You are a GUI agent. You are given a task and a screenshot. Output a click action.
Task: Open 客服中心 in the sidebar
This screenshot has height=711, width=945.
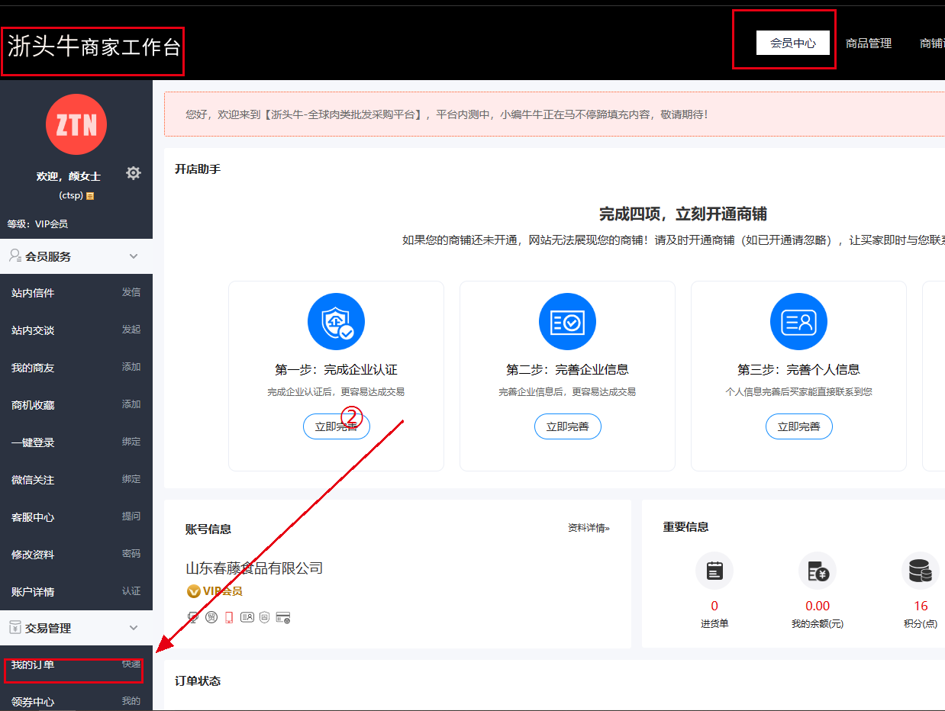(33, 517)
